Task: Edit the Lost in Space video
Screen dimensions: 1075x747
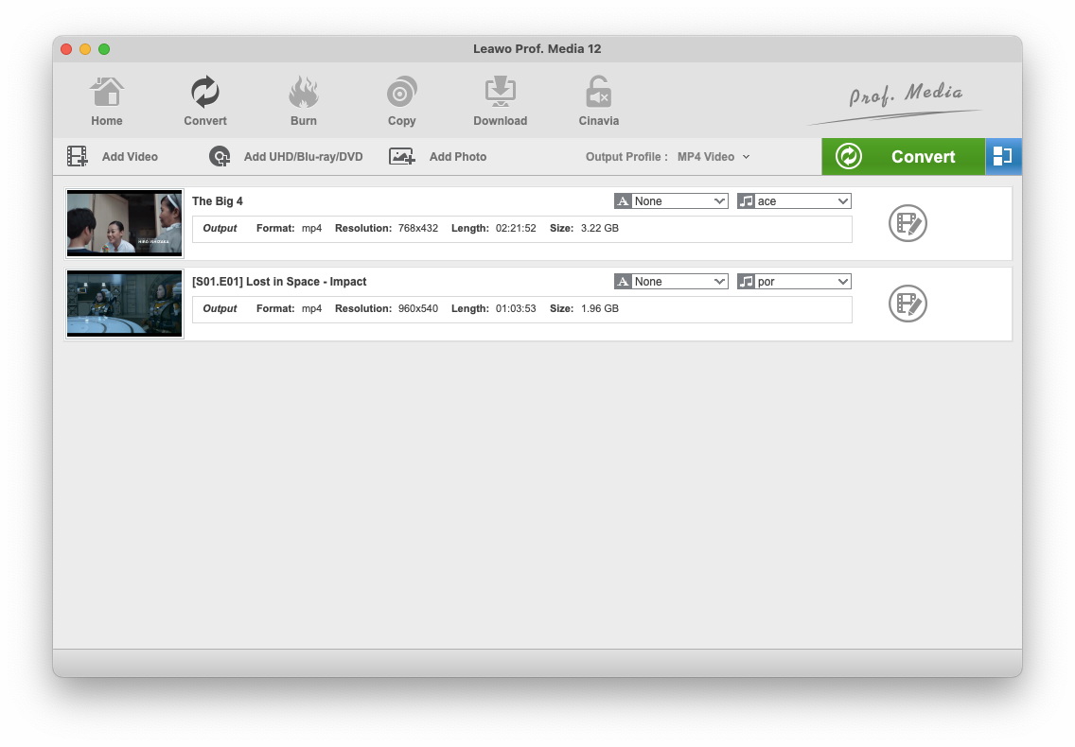Action: tap(908, 304)
